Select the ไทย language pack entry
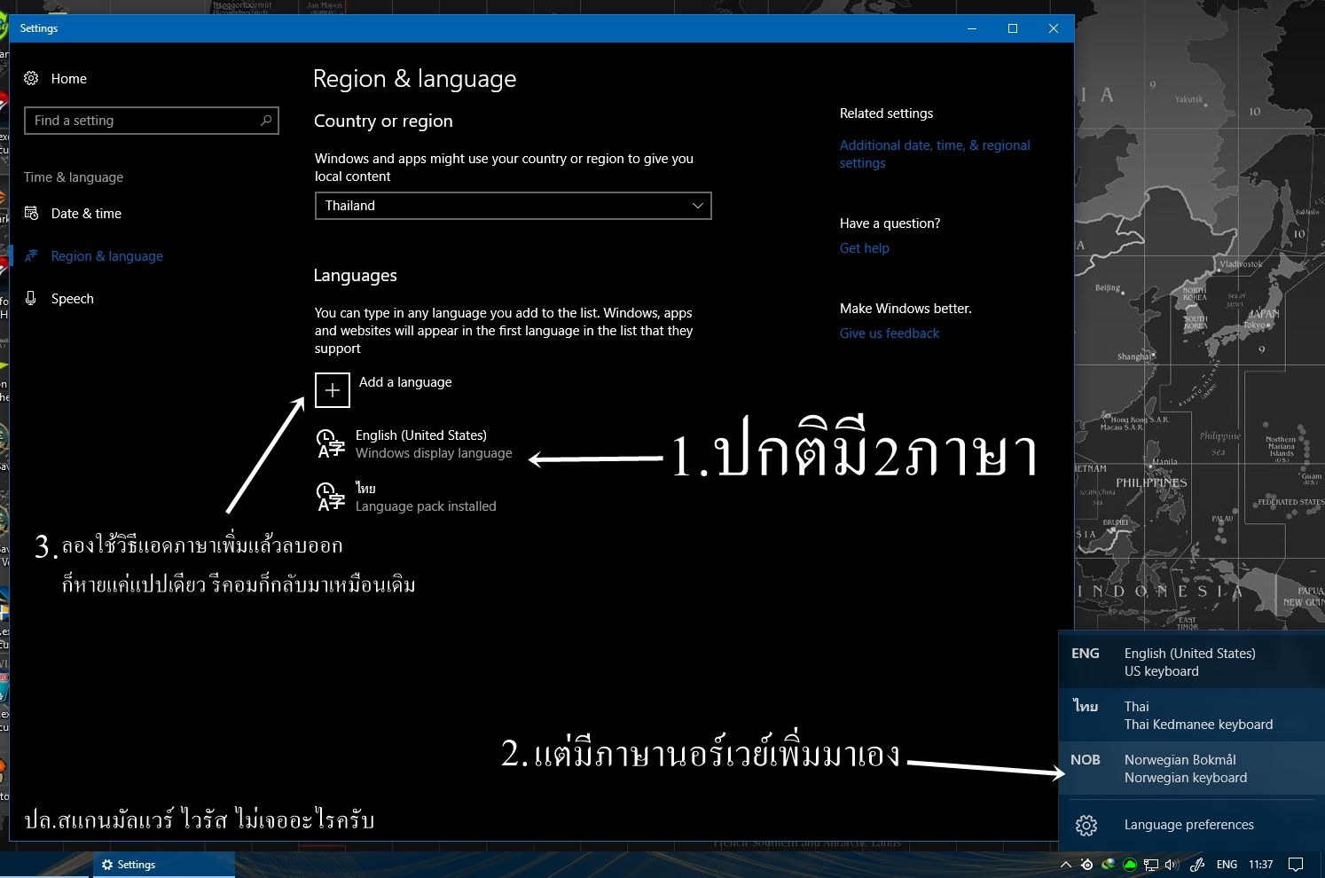Screen dimensions: 1325x878 pyautogui.click(x=408, y=497)
